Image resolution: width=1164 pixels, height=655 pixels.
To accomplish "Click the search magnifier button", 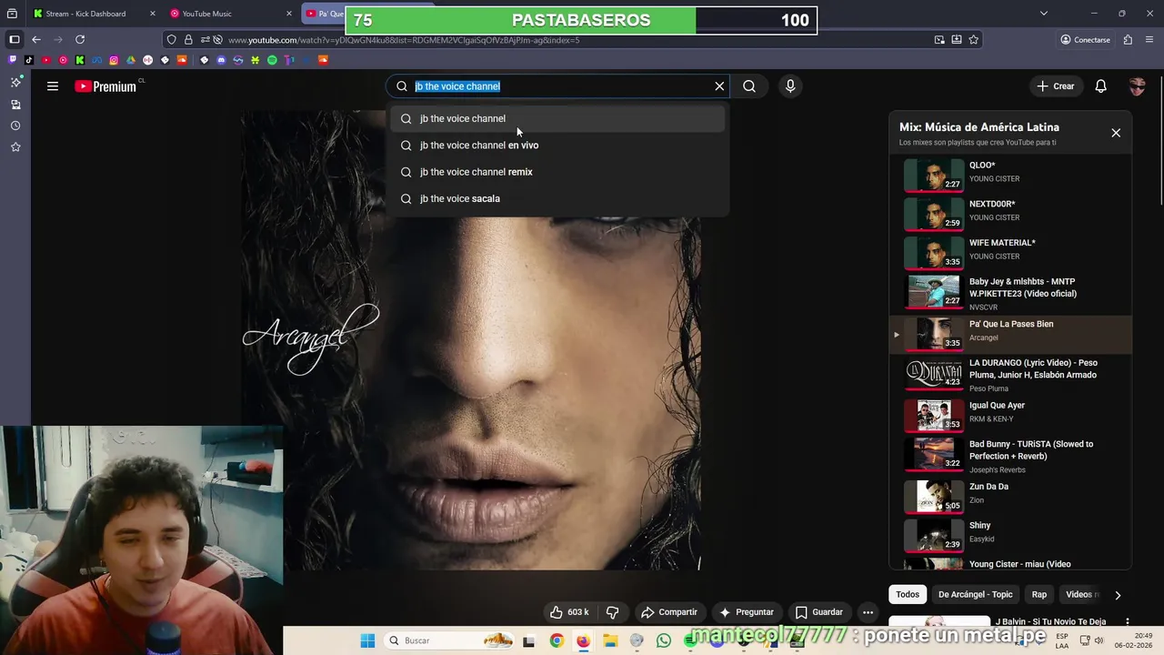I will pos(749,86).
